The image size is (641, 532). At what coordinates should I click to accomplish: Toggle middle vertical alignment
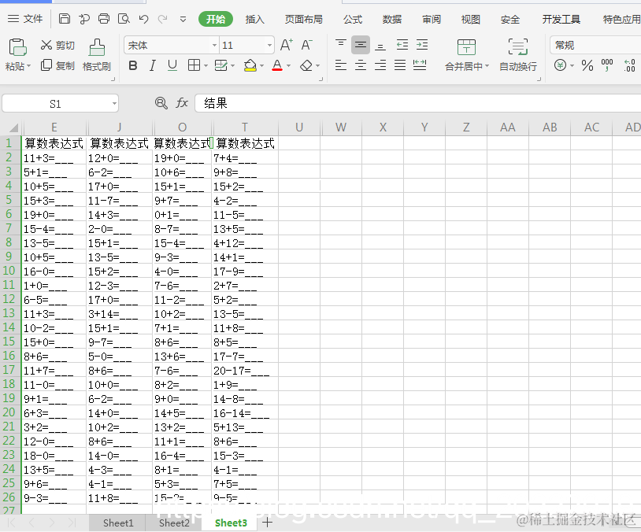tap(361, 45)
